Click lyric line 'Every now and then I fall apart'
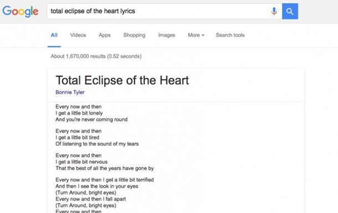The image size is (338, 213). (90, 199)
